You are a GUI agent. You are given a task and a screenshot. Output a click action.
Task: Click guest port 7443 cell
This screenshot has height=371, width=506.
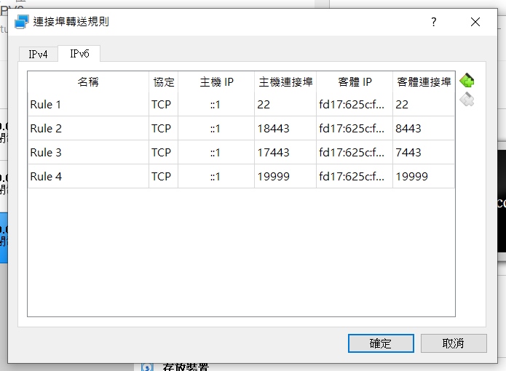click(x=423, y=153)
